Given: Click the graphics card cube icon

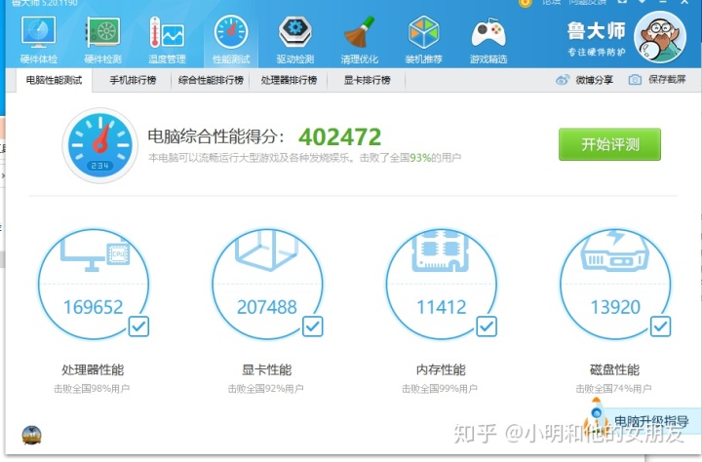Looking at the screenshot, I should point(267,250).
